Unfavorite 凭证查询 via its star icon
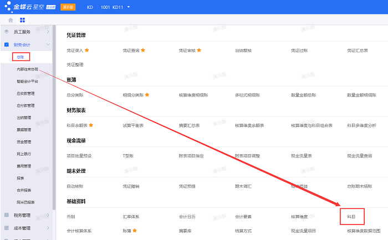Screen dimensions: 388x240 (143, 50)
